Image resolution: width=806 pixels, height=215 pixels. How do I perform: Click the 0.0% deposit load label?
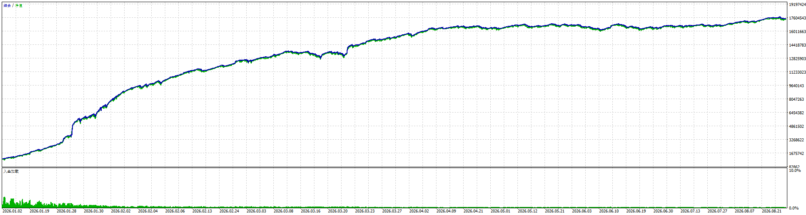[794, 208]
